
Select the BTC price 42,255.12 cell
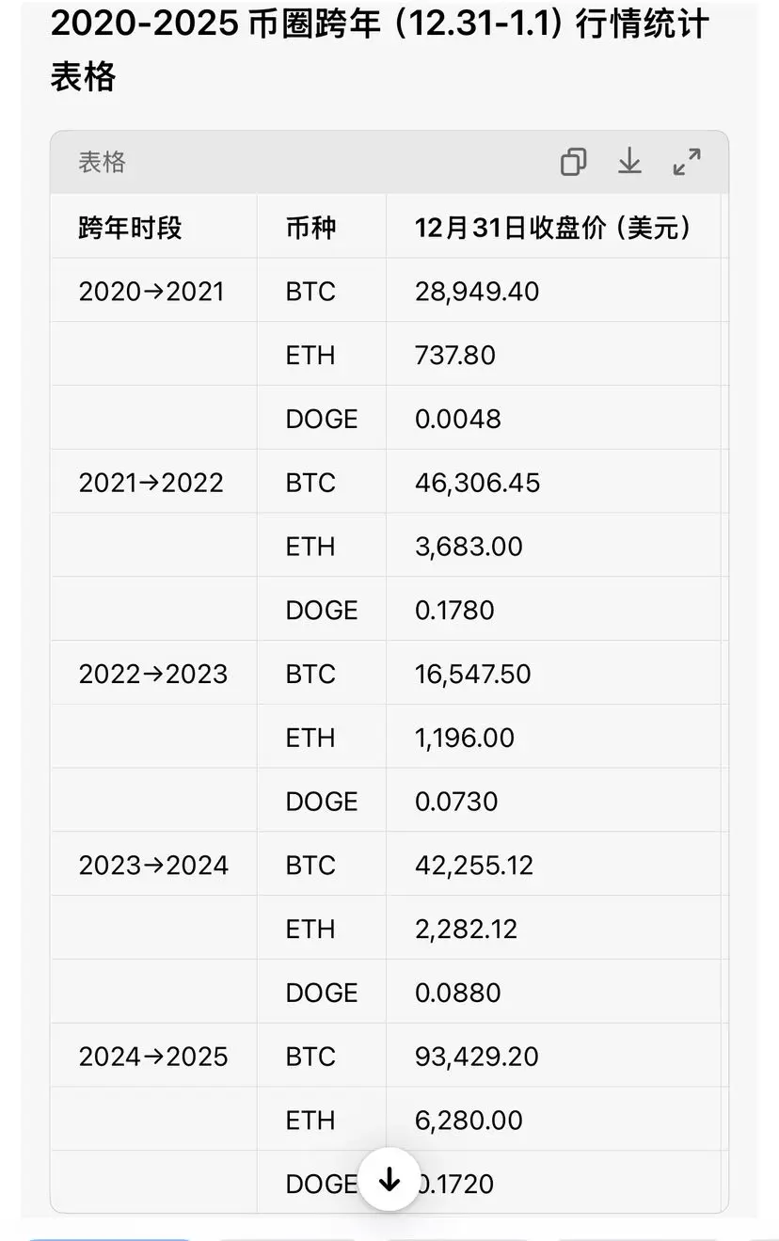point(474,866)
